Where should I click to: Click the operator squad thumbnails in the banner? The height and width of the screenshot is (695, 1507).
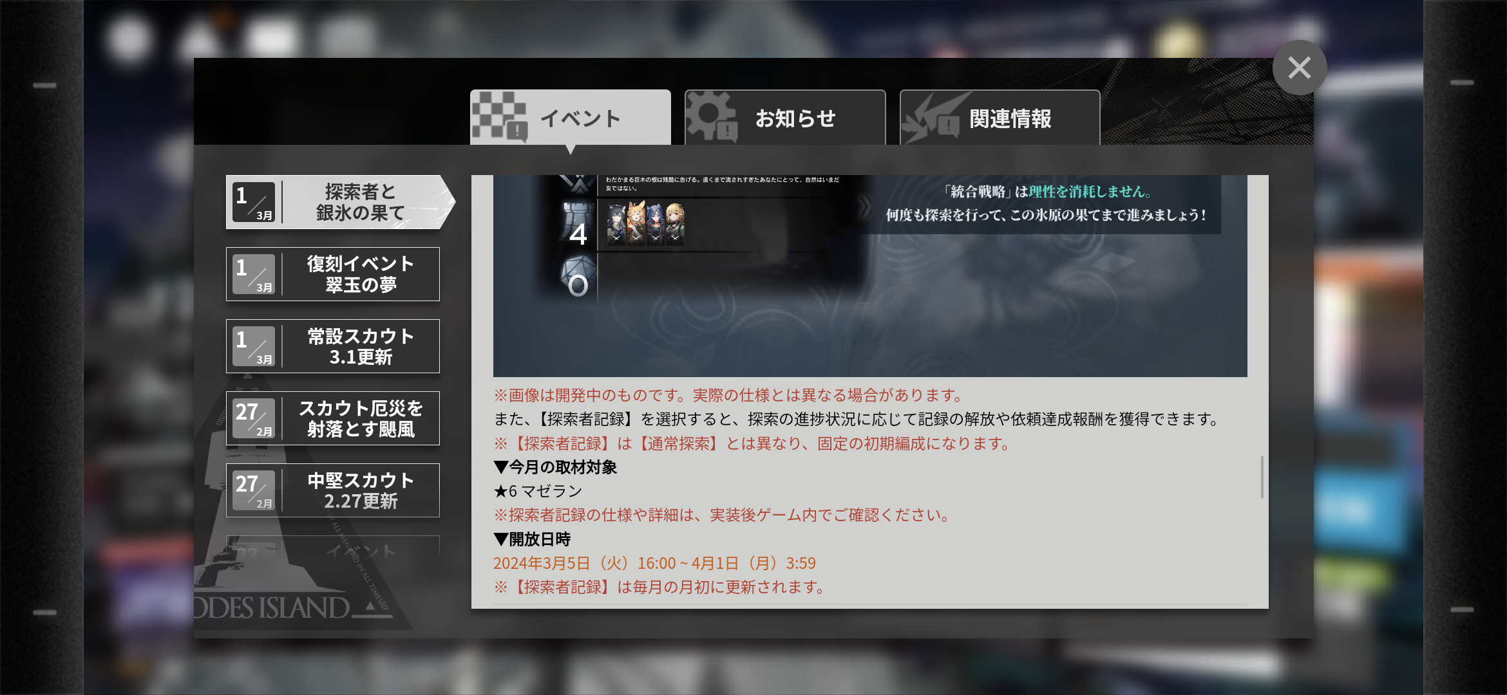[646, 223]
